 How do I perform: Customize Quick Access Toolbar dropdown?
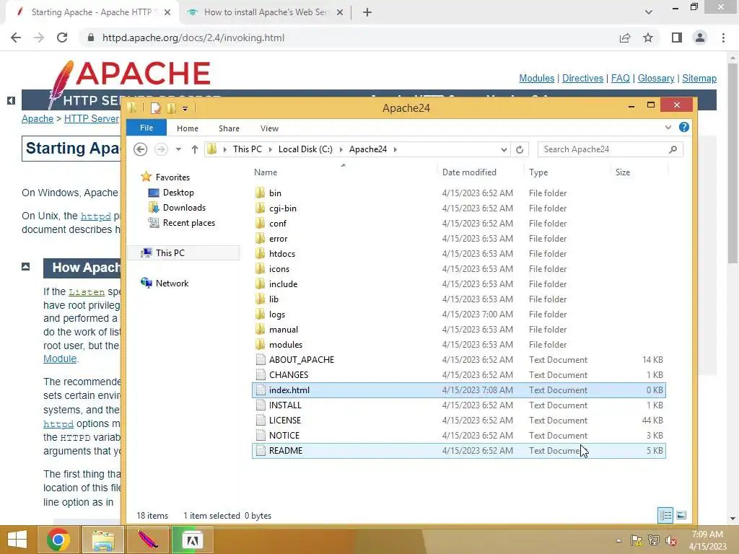tap(185, 109)
